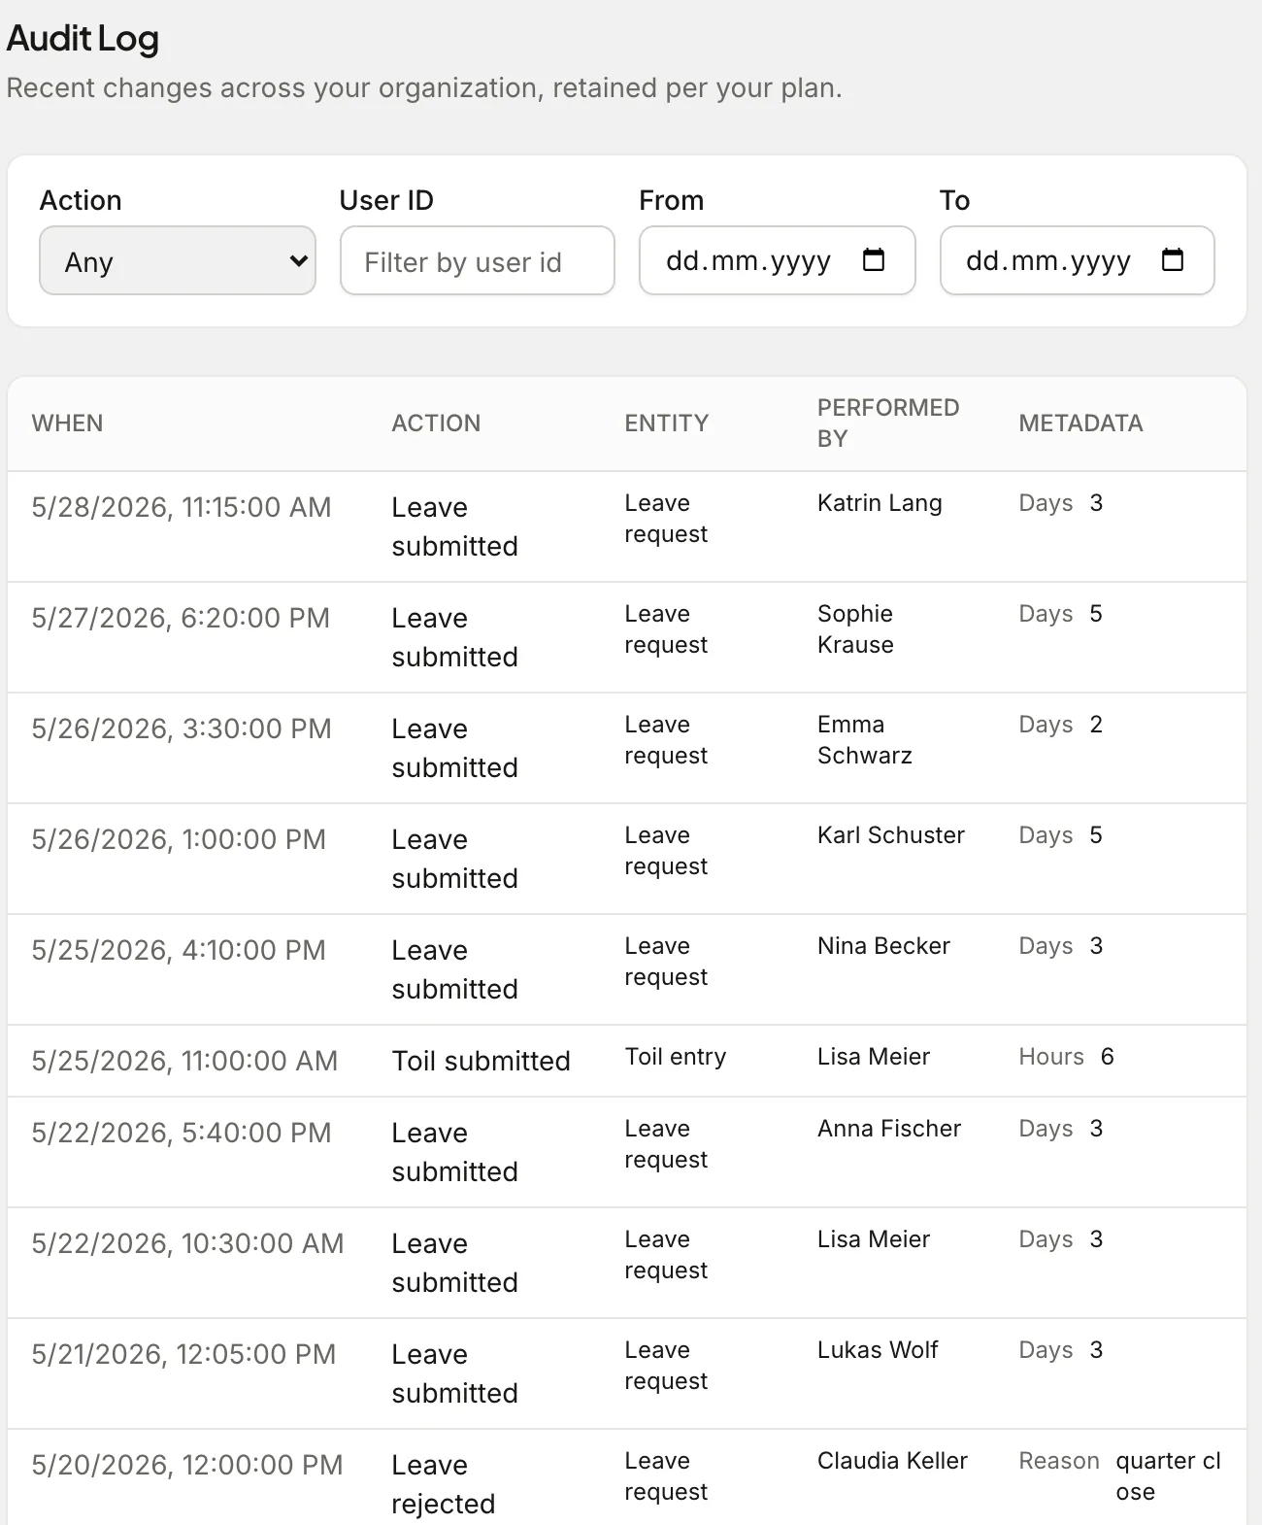Image resolution: width=1262 pixels, height=1525 pixels.
Task: Select the 5/25/2026, 4:10:00 PM timestamp
Action: coord(179,950)
